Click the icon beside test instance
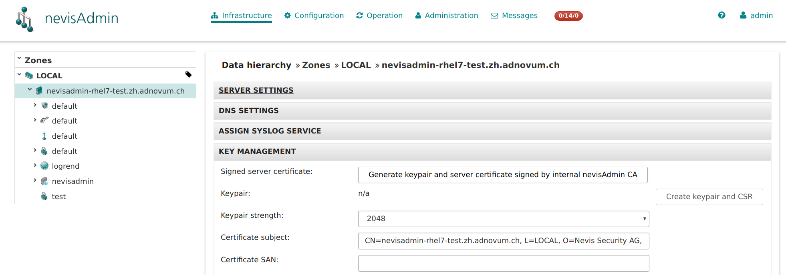The image size is (786, 275). pos(44,196)
